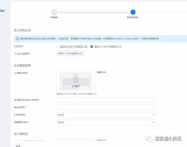Click the info icon in blue notice banner

click(18, 38)
